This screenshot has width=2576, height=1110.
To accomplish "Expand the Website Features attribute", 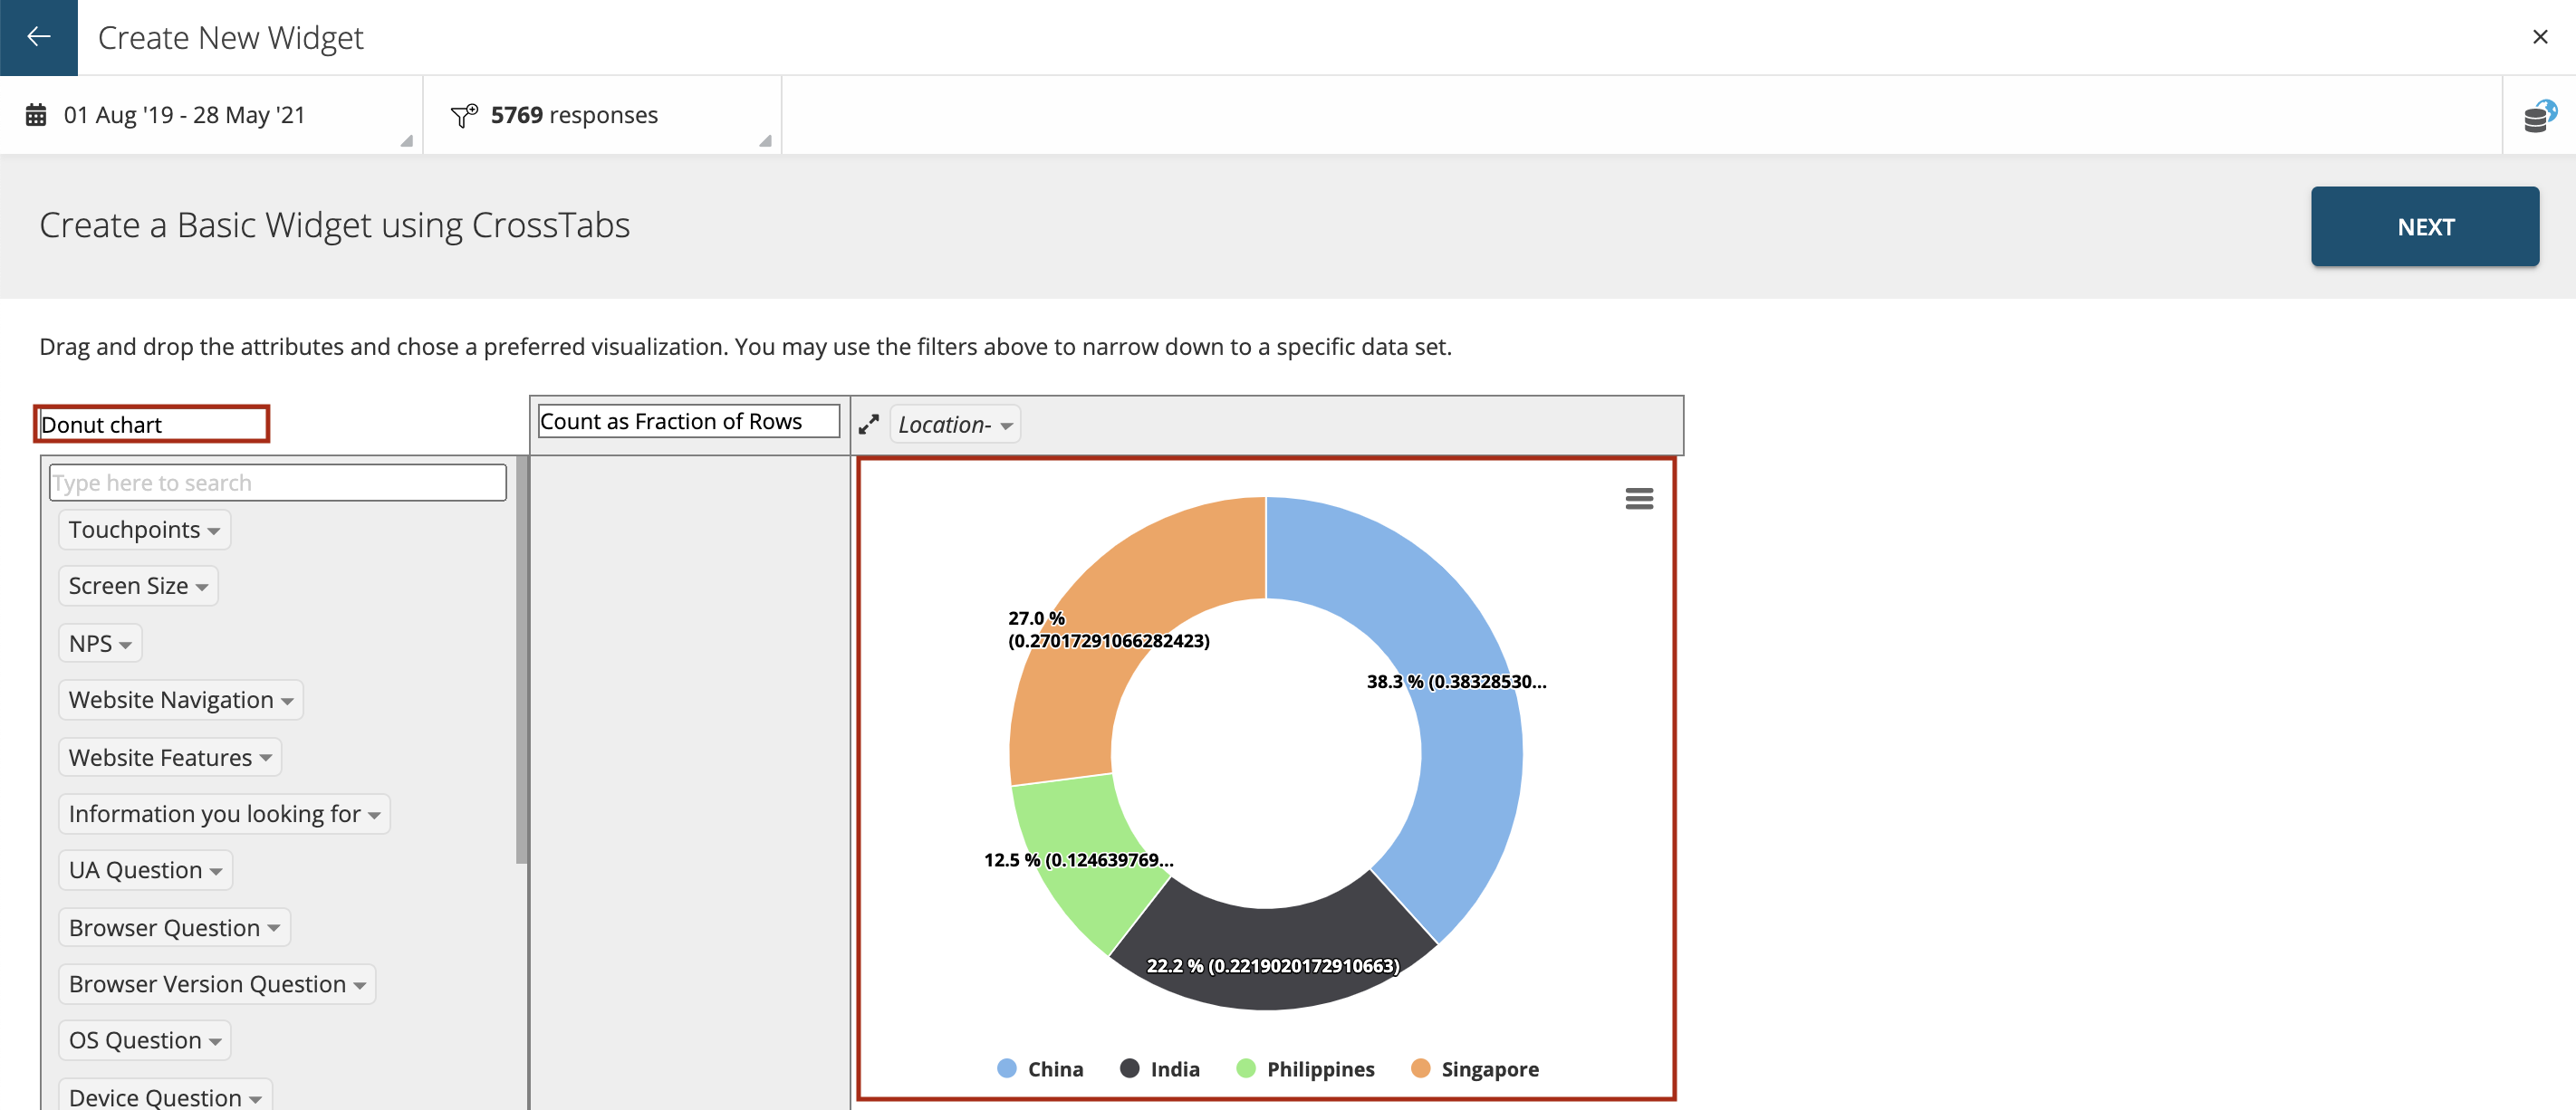I will [x=170, y=757].
